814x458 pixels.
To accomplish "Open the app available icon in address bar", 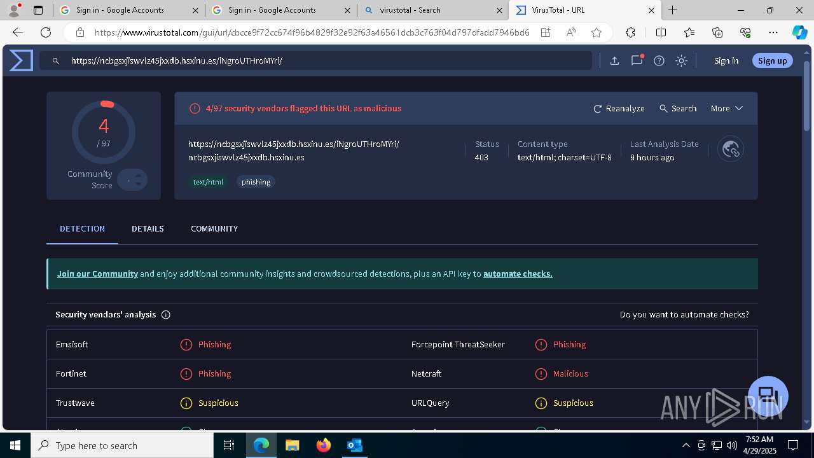I will click(546, 32).
